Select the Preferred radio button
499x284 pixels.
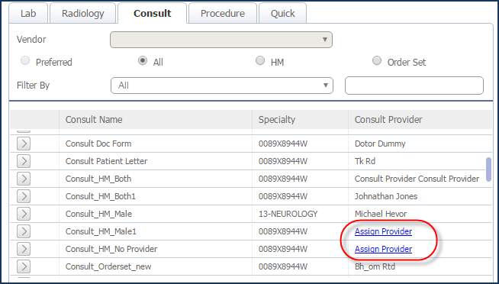[25, 61]
